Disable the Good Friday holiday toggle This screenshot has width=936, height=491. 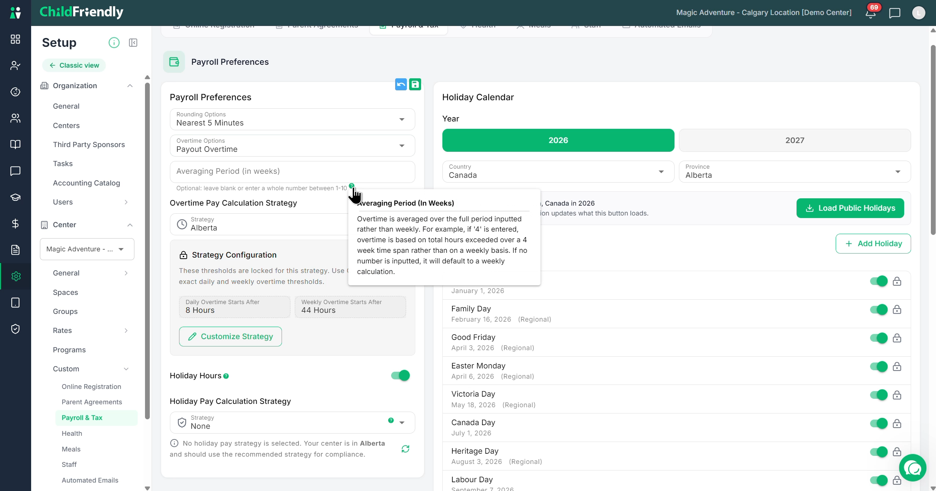[x=879, y=338]
